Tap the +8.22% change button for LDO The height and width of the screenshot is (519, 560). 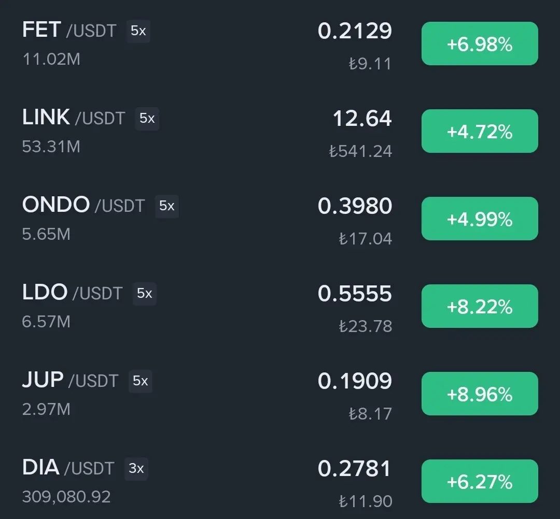480,307
